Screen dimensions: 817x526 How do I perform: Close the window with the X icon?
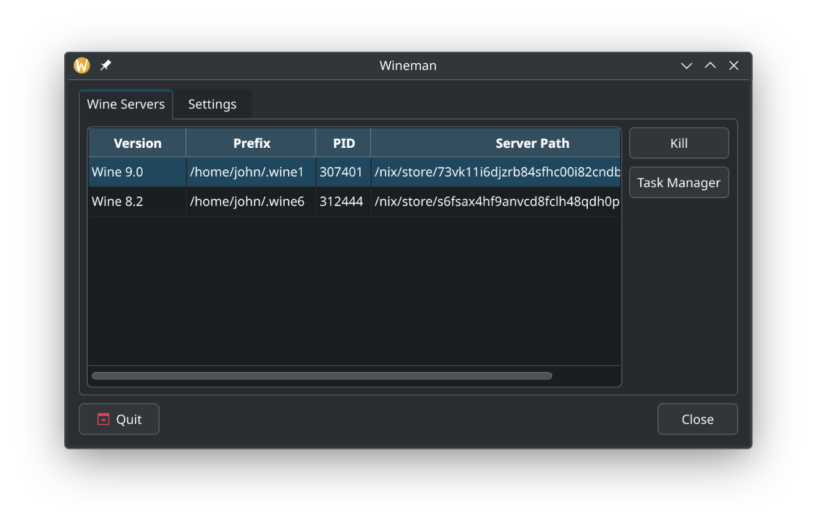[x=734, y=65]
